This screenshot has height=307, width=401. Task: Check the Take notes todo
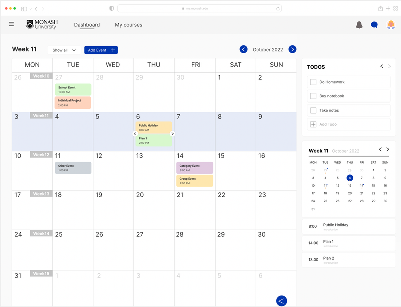[x=313, y=110]
